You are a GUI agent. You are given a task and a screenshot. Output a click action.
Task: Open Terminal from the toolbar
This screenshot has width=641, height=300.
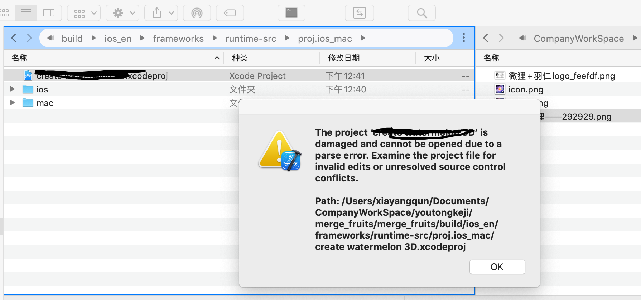tap(291, 13)
